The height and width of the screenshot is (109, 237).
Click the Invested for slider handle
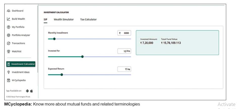pyautogui.click(x=82, y=57)
